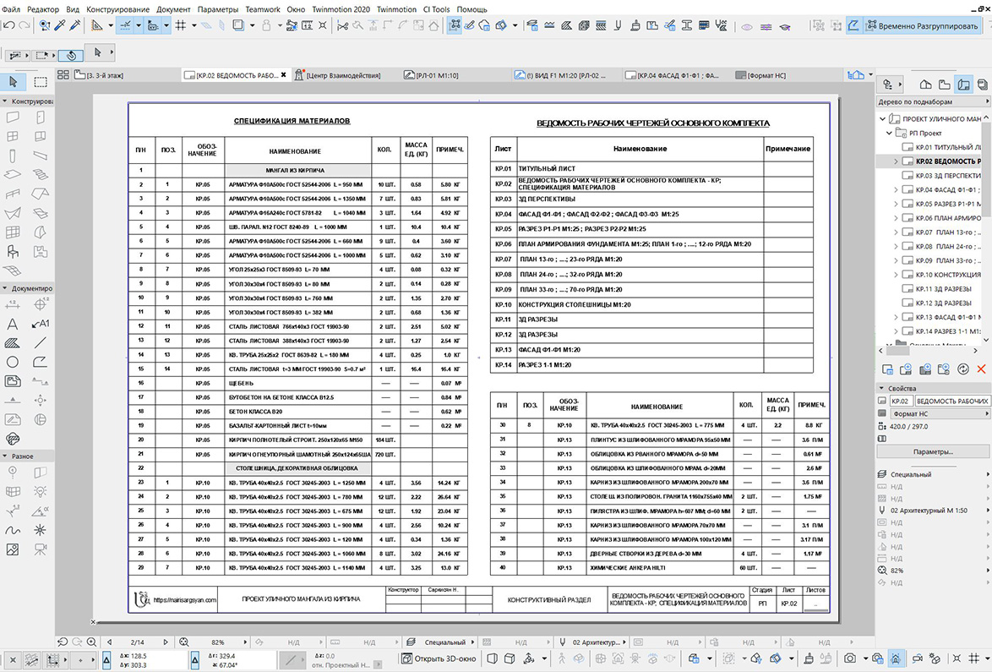Click the Параметры... button
Screen dimensions: 992x672
[933, 451]
